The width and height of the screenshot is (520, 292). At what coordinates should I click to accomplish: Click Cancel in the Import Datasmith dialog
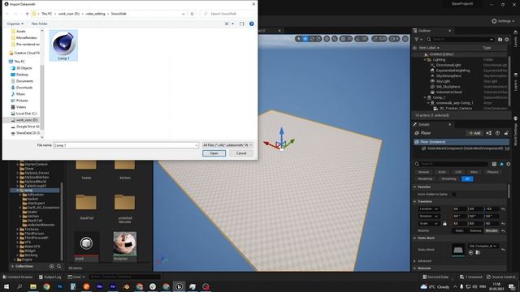(x=241, y=153)
